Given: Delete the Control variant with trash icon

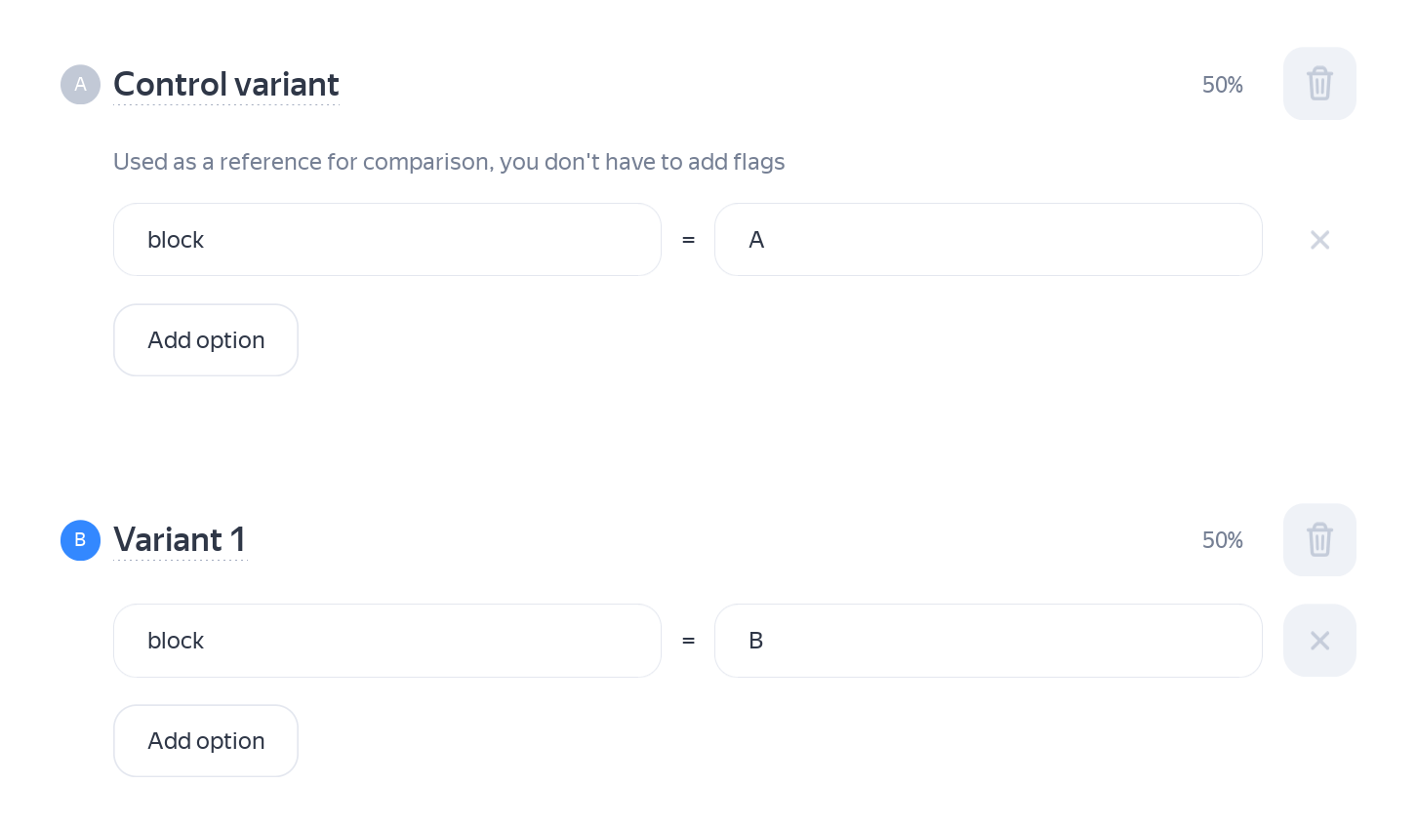Looking at the screenshot, I should [1319, 84].
